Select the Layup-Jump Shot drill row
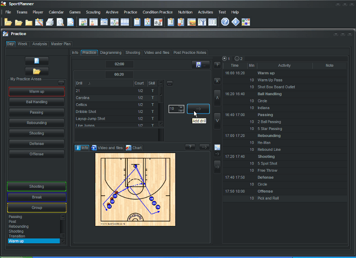The width and height of the screenshot is (356, 258). [116, 119]
